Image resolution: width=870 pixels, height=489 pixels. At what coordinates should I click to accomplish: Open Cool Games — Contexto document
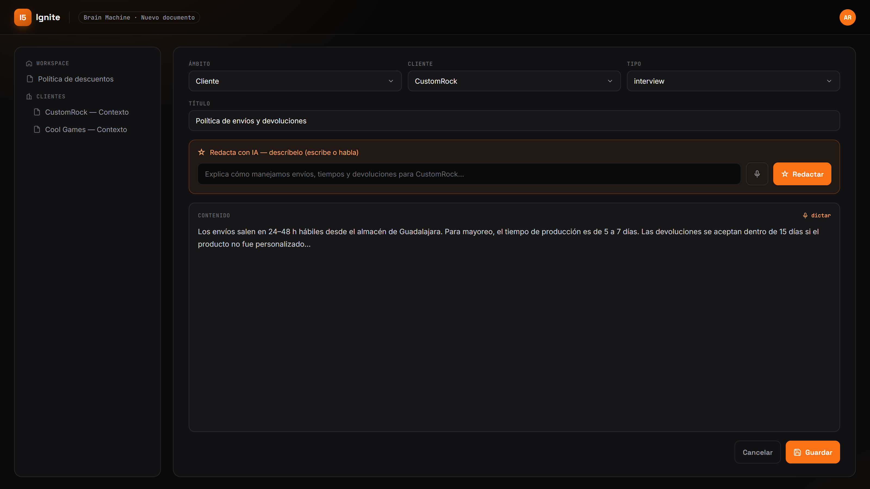pyautogui.click(x=86, y=130)
